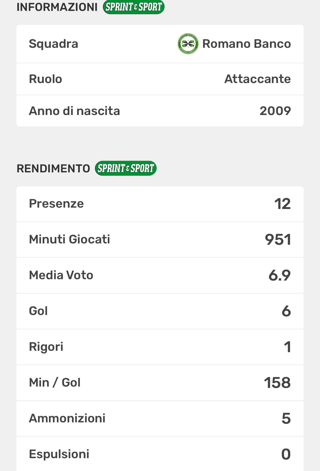Screen dimensions: 320x471
Task: Click the INFORMAZIONI section heading
Action: [x=57, y=7]
